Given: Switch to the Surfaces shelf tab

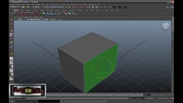Looking at the screenshot, I should coord(28,10).
